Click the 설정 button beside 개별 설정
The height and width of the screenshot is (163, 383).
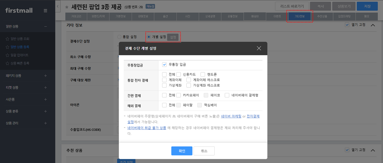(x=173, y=37)
